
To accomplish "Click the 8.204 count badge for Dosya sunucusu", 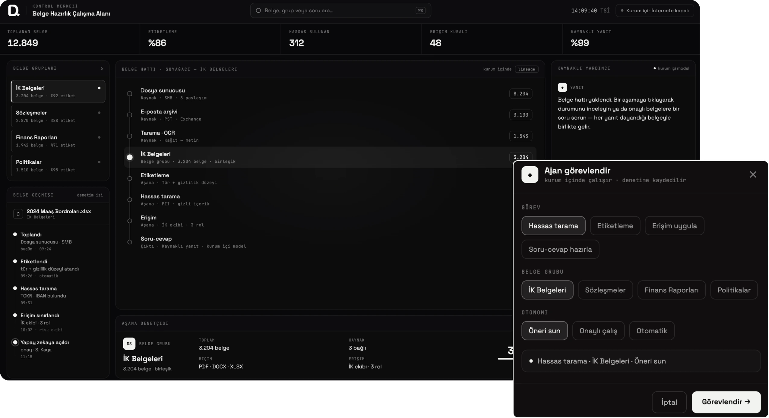I will 521,94.
